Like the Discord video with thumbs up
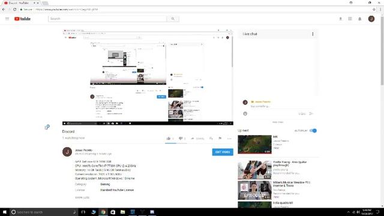Image resolution: width=384 pixels, height=216 pixels. click(169, 139)
